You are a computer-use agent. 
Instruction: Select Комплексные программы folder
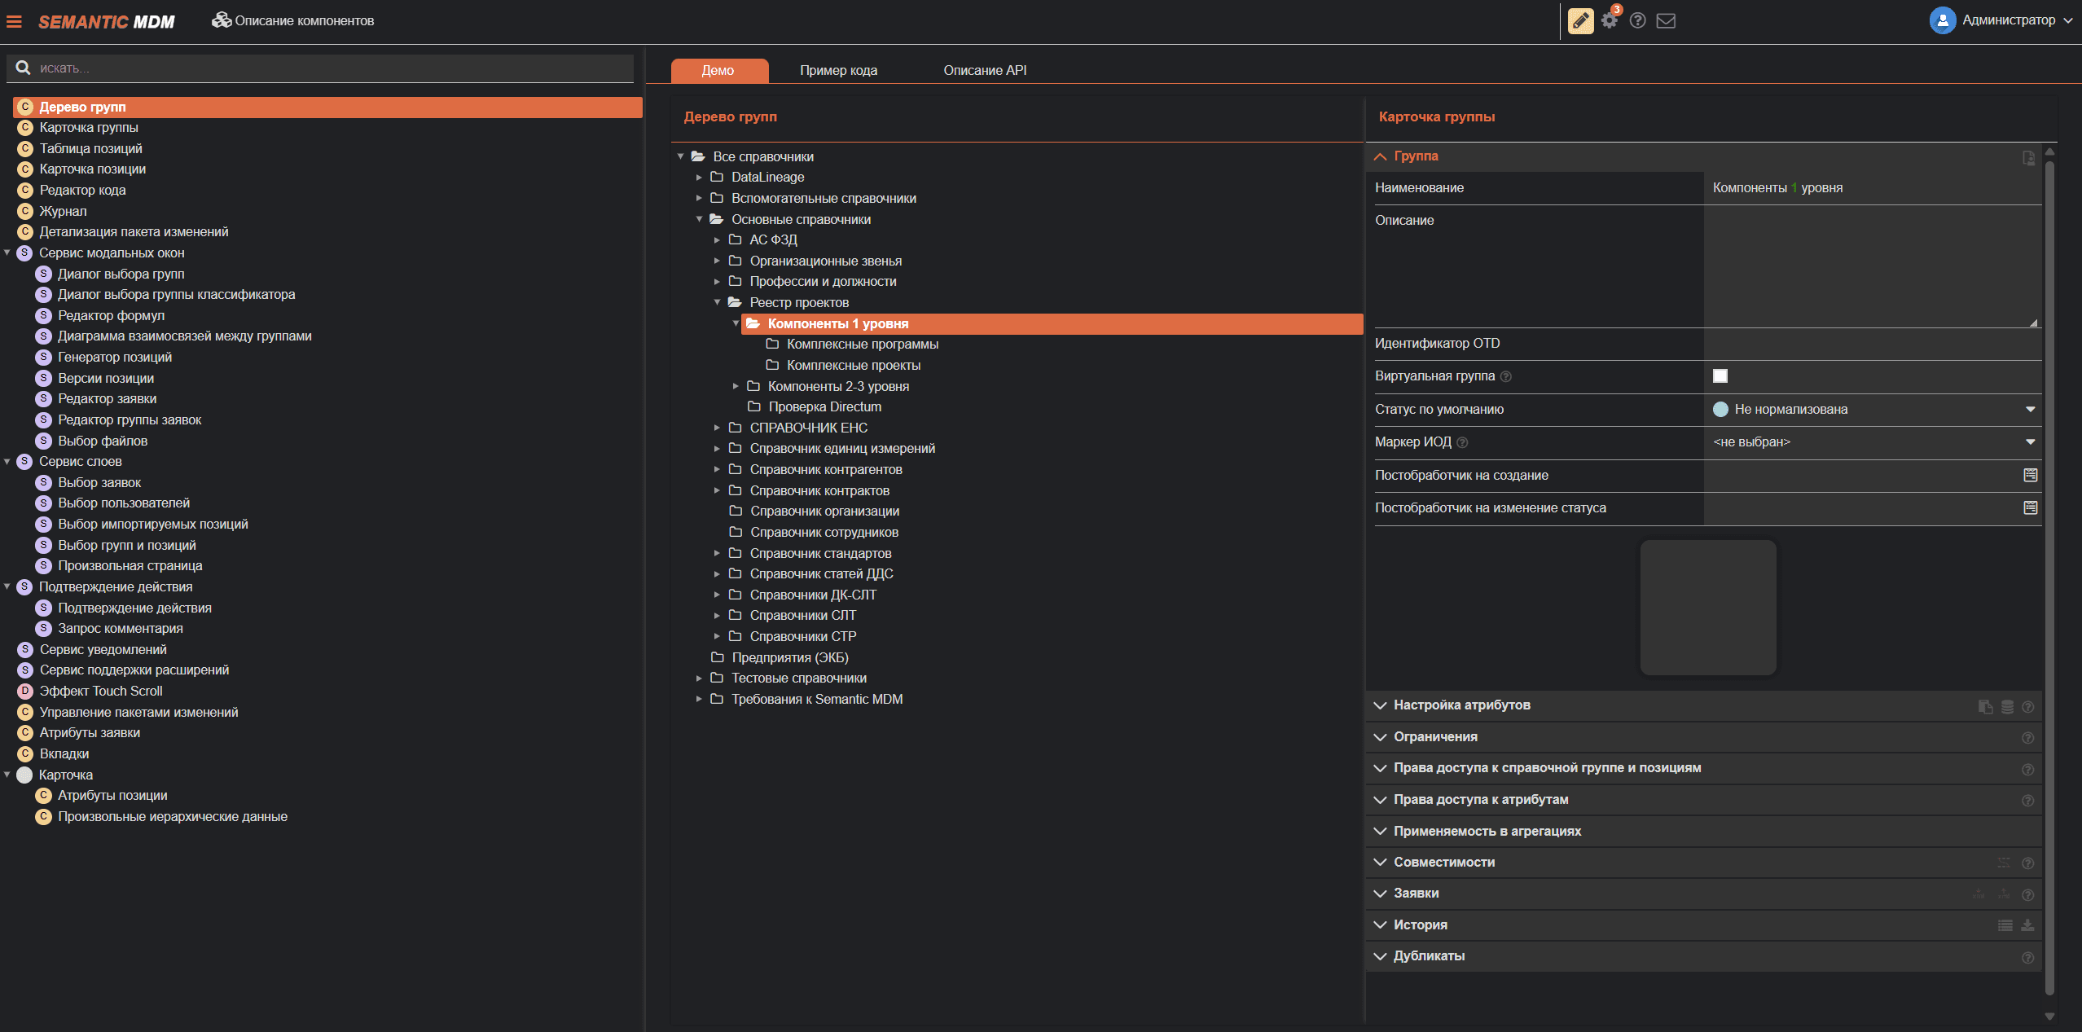pos(862,344)
